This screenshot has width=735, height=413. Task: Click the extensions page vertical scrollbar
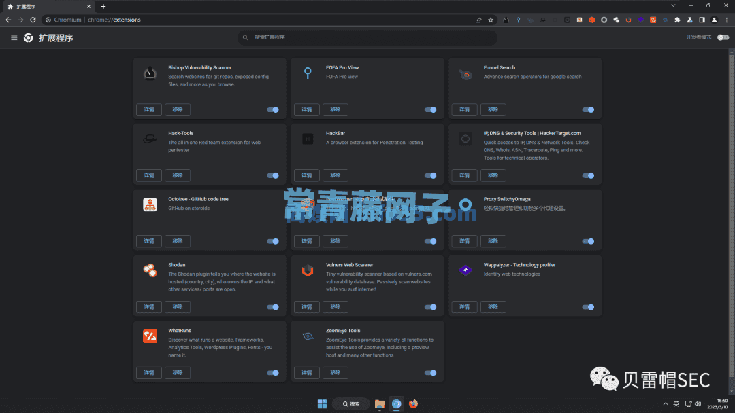click(731, 215)
